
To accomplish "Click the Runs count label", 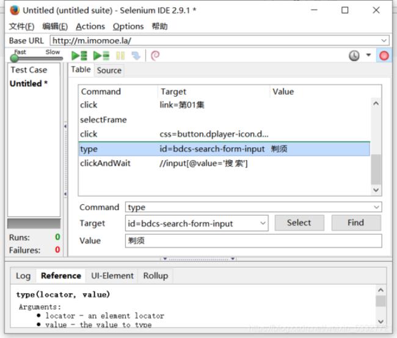I will (20, 238).
